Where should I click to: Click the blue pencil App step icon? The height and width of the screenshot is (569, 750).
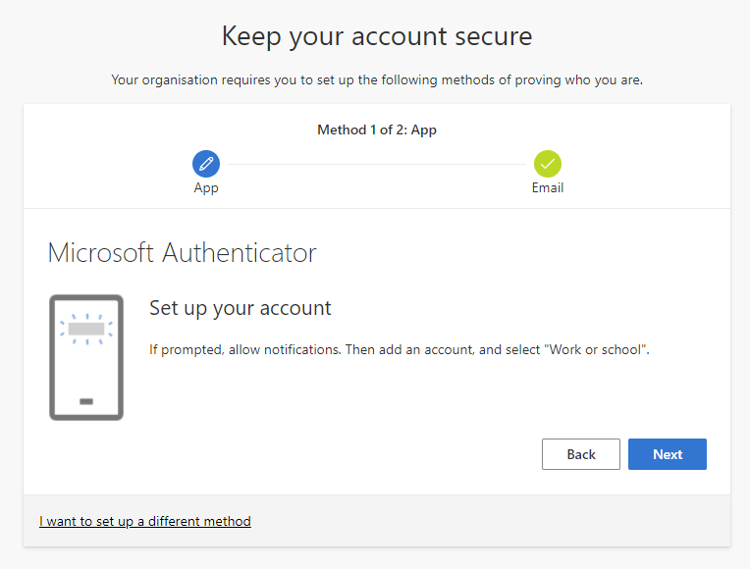coord(206,164)
